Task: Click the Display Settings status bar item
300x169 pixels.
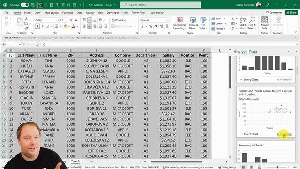Action: (x=227, y=167)
